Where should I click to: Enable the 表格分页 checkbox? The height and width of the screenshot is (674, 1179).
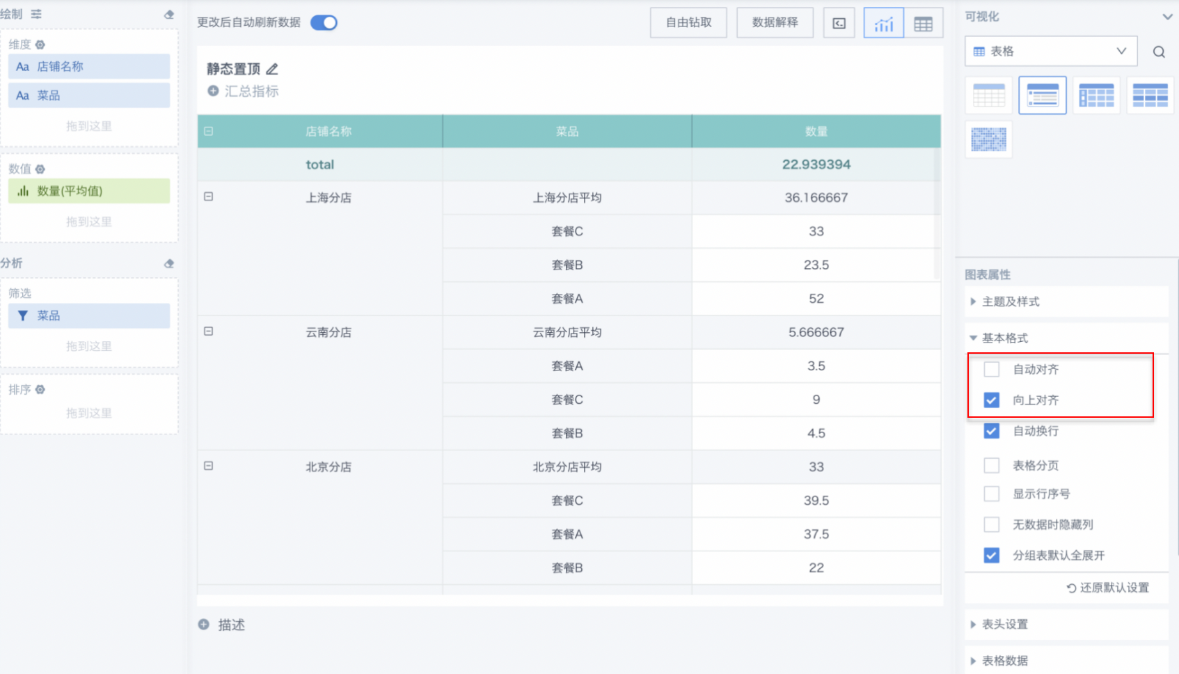(x=992, y=465)
